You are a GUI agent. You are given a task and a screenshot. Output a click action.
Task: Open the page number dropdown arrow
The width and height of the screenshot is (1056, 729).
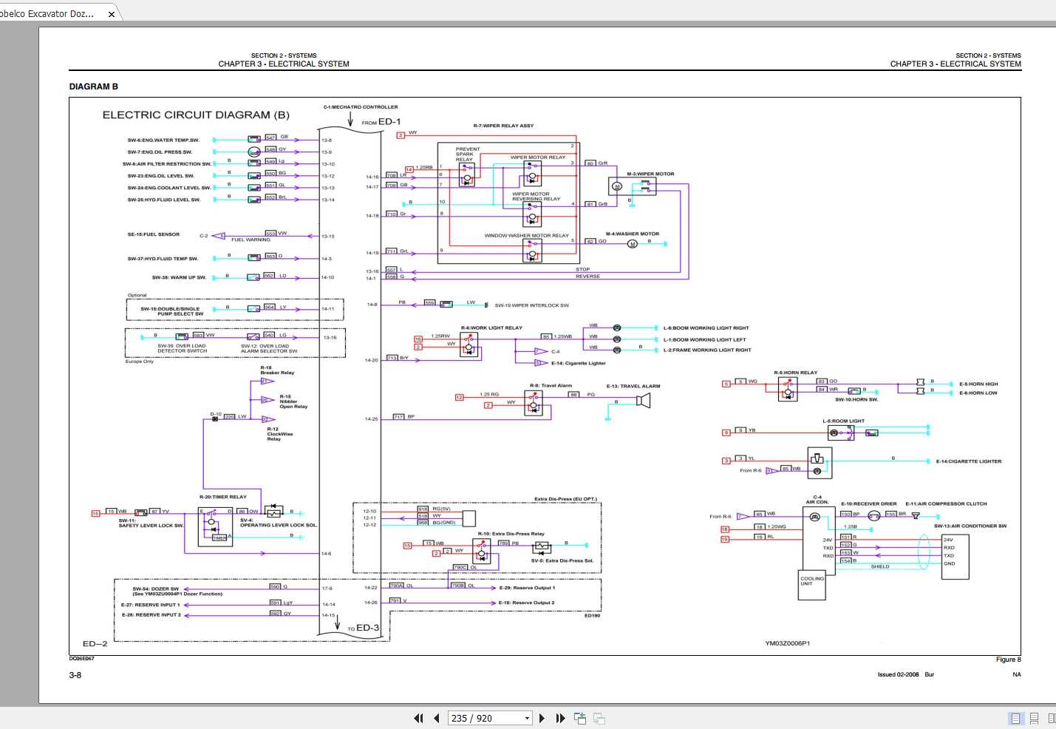[527, 718]
